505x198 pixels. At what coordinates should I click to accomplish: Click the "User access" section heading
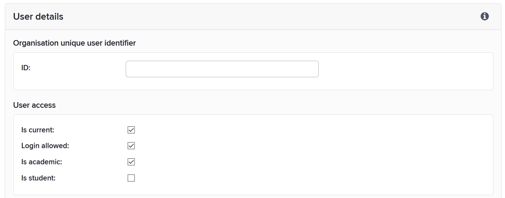pyautogui.click(x=34, y=105)
